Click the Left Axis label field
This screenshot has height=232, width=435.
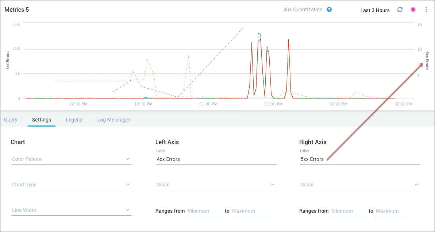point(216,159)
